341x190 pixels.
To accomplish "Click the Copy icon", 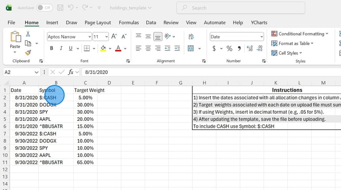I will 28,43.
